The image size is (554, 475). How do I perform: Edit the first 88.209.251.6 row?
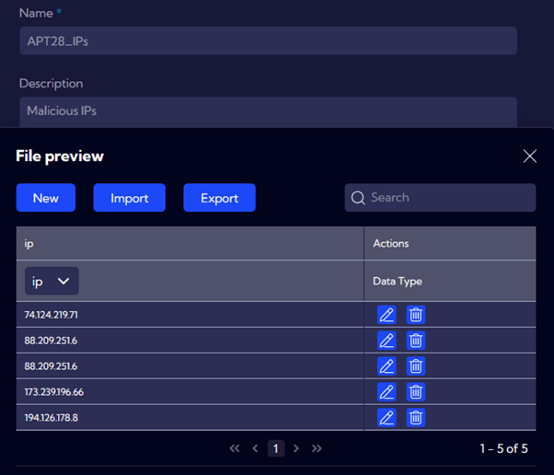387,341
